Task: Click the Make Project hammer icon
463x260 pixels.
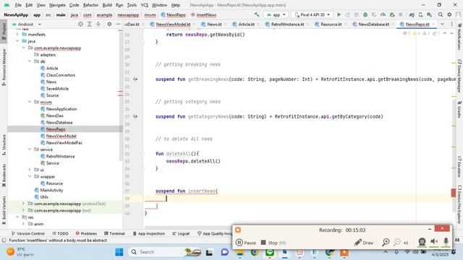Action: tap(257, 14)
